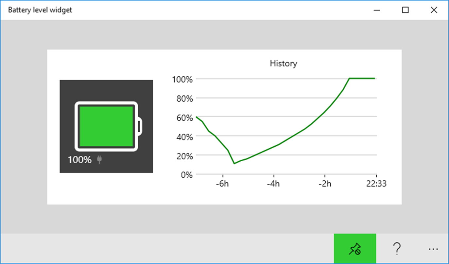Click the 60% y-axis label
This screenshot has height=264, width=449.
click(185, 118)
